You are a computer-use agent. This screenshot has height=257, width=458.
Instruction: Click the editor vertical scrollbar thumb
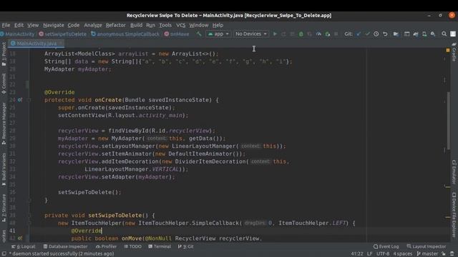(449, 121)
